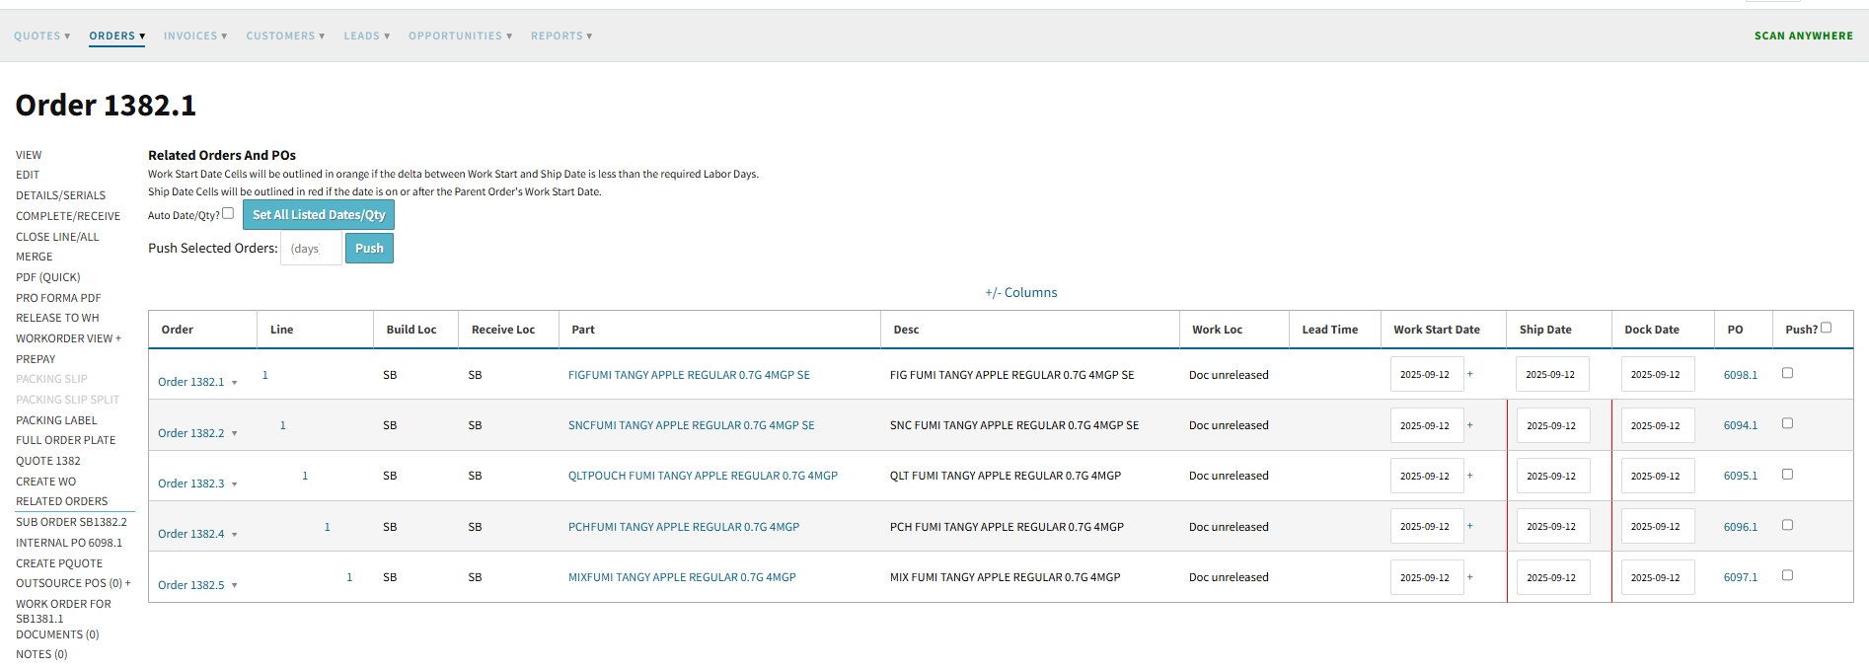This screenshot has width=1869, height=669.
Task: Check the Push box for Order 1382.2
Action: click(x=1787, y=423)
